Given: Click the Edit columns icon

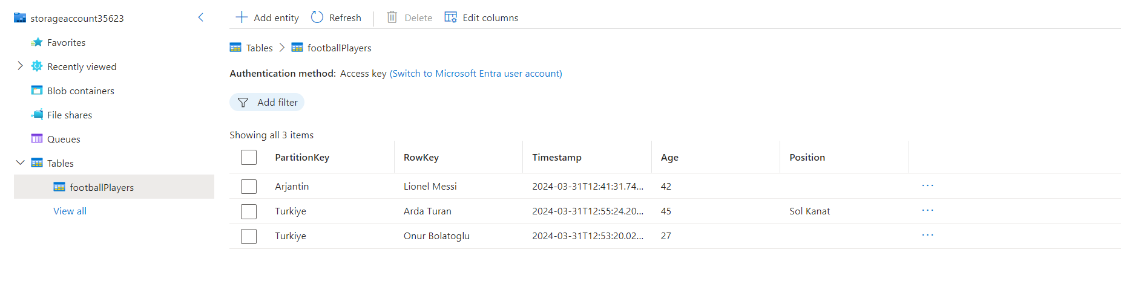Looking at the screenshot, I should pyautogui.click(x=450, y=18).
